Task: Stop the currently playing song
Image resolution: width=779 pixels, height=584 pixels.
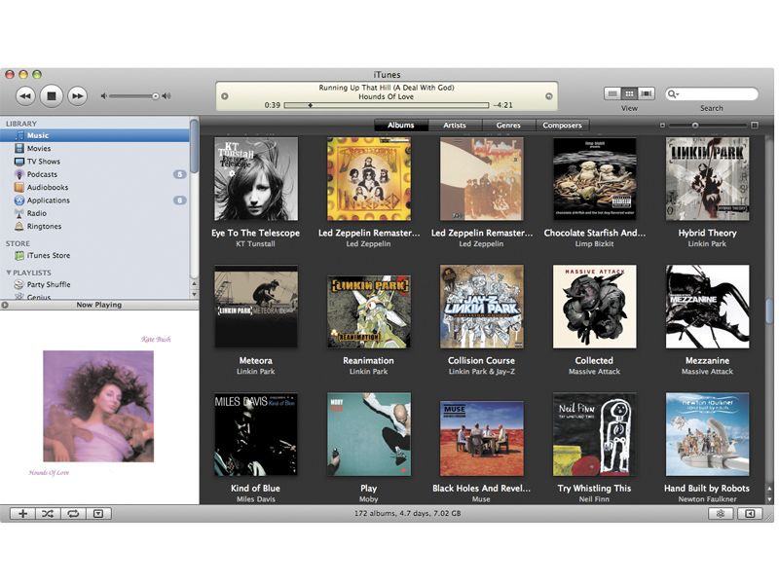Action: click(51, 95)
